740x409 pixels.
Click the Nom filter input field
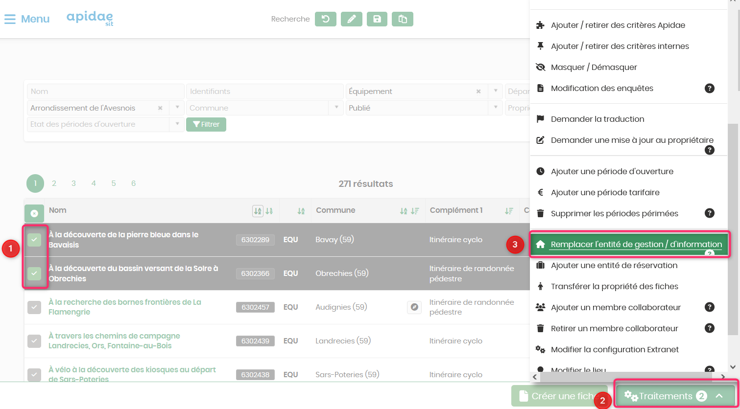point(105,91)
